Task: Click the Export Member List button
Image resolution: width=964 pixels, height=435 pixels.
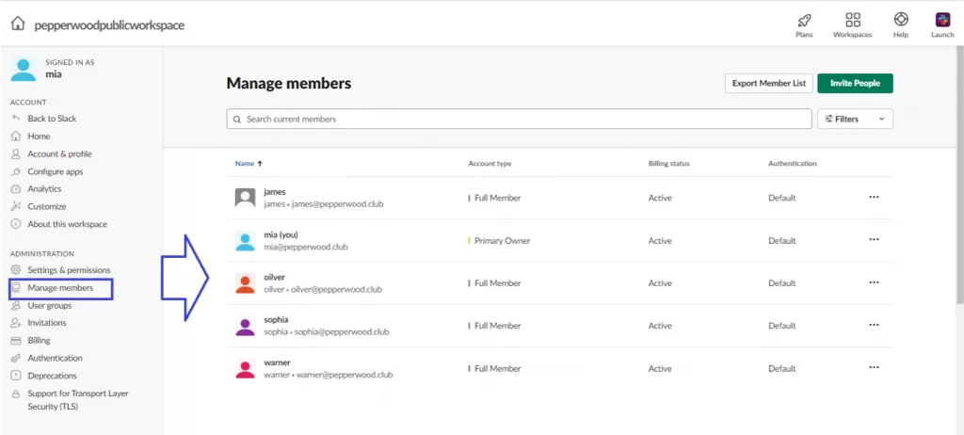Action: pos(769,83)
